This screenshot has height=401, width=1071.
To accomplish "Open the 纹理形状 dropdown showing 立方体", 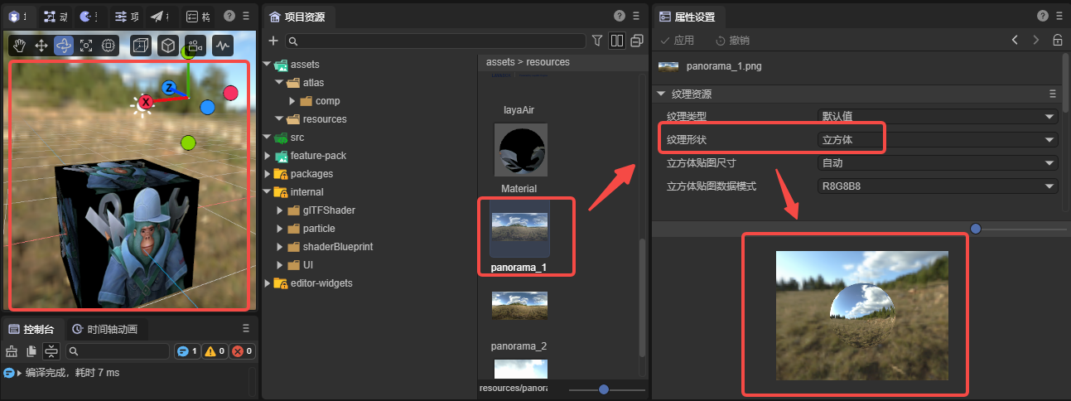I will pos(937,140).
